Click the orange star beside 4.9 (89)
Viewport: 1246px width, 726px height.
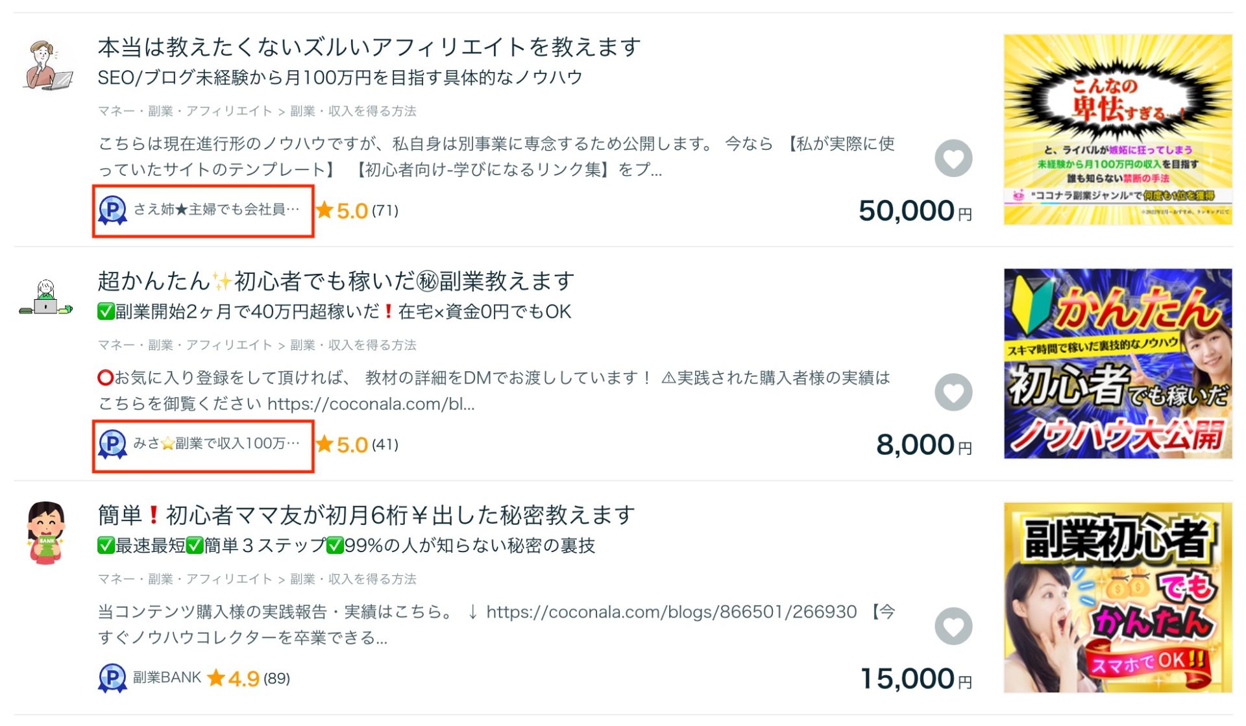[x=216, y=679]
